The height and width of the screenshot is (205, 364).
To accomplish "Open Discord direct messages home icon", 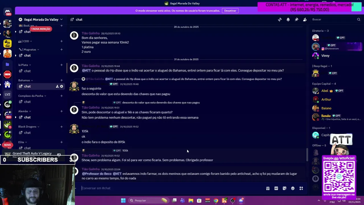I will [x=7, y=12].
